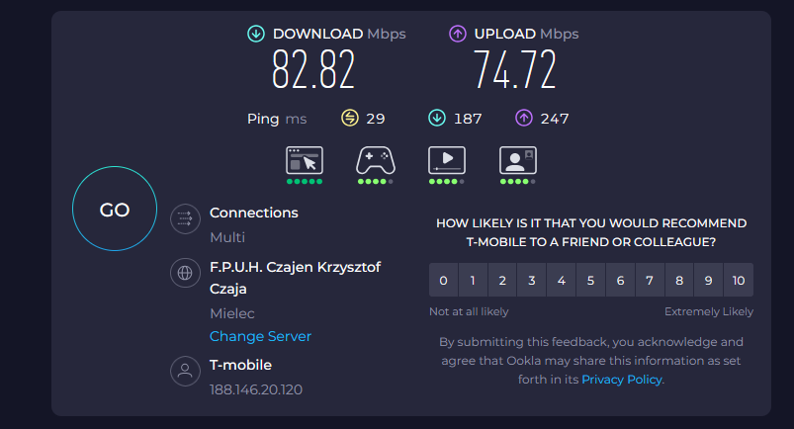Pick rating 8 on the survey
This screenshot has width=794, height=429.
679,280
